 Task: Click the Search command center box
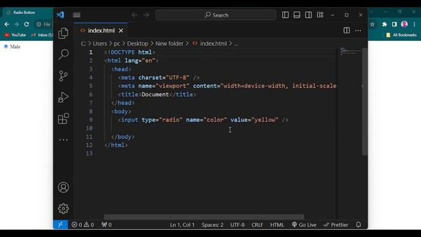pos(216,15)
